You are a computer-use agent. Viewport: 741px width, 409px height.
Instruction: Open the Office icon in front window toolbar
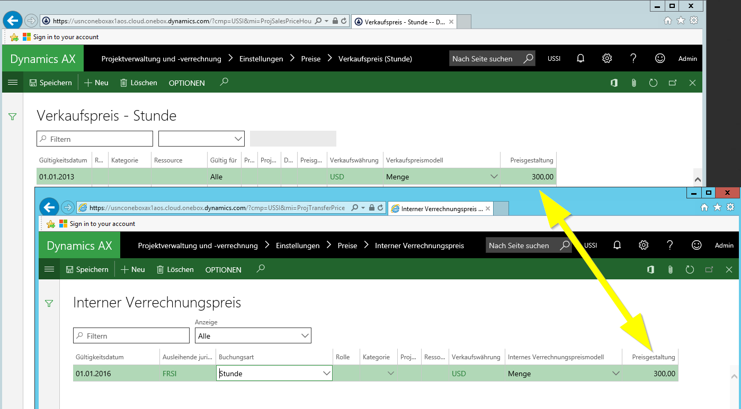click(650, 270)
